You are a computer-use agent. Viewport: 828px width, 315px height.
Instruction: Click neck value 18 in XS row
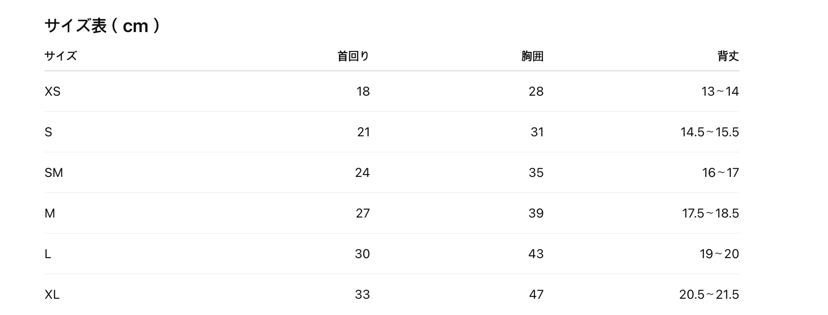[x=363, y=92]
